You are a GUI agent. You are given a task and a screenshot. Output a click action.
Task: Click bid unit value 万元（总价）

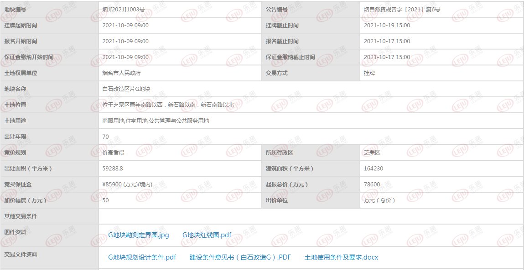379,200
